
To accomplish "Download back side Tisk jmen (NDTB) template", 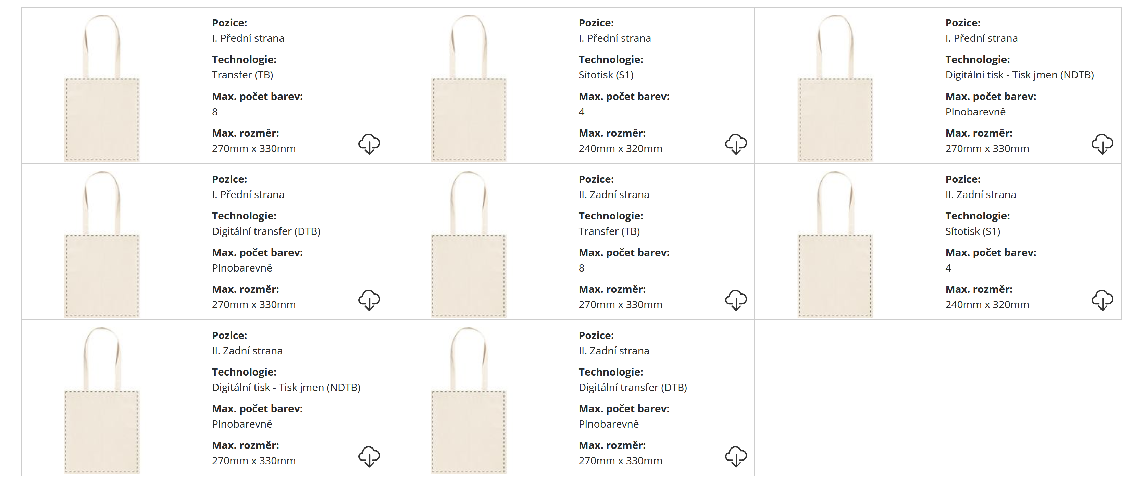I will coord(369,456).
